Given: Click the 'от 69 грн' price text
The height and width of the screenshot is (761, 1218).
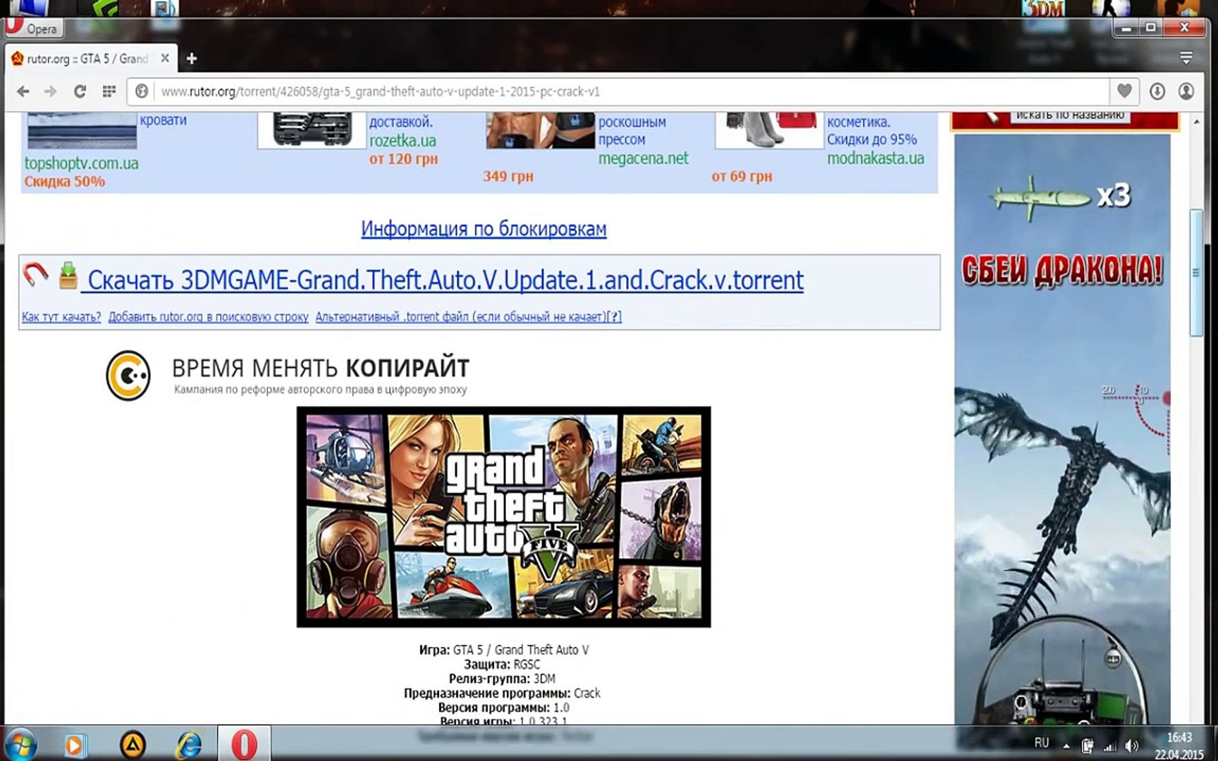Looking at the screenshot, I should pyautogui.click(x=742, y=176).
